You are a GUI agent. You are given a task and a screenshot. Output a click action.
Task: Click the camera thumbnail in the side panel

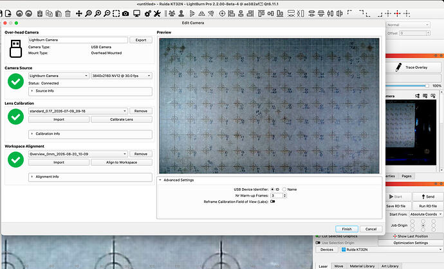pyautogui.click(x=411, y=132)
